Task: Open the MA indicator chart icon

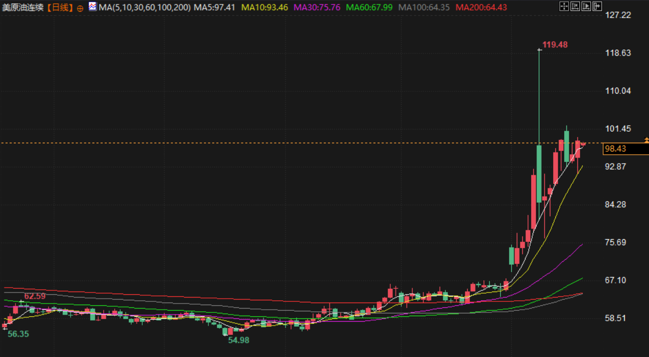Action: coord(93,7)
